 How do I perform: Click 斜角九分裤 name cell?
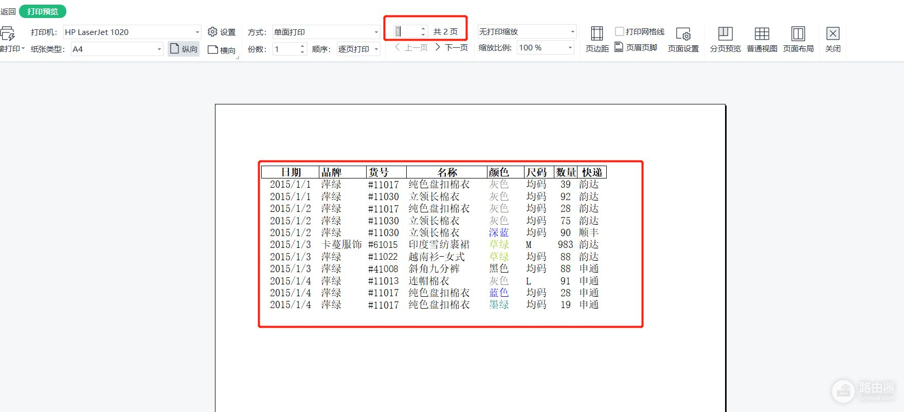(x=434, y=268)
